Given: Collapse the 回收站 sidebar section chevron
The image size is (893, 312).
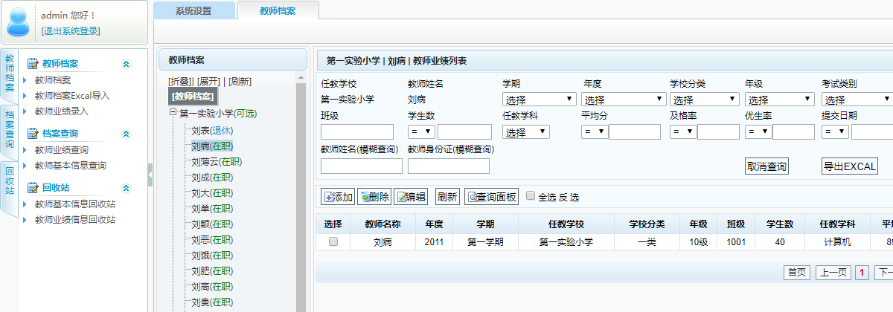Looking at the screenshot, I should coord(126,187).
